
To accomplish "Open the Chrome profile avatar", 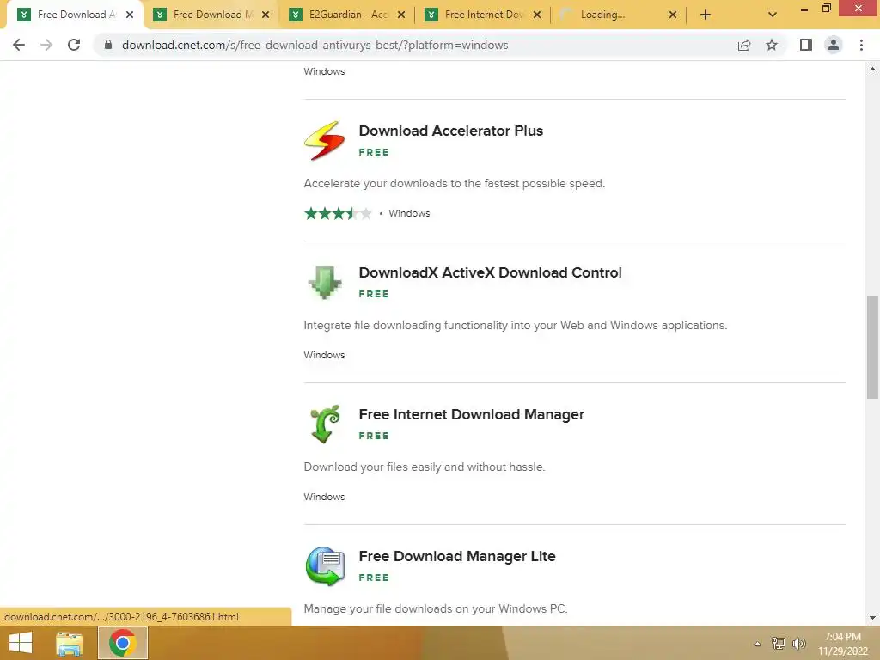I will pyautogui.click(x=834, y=45).
